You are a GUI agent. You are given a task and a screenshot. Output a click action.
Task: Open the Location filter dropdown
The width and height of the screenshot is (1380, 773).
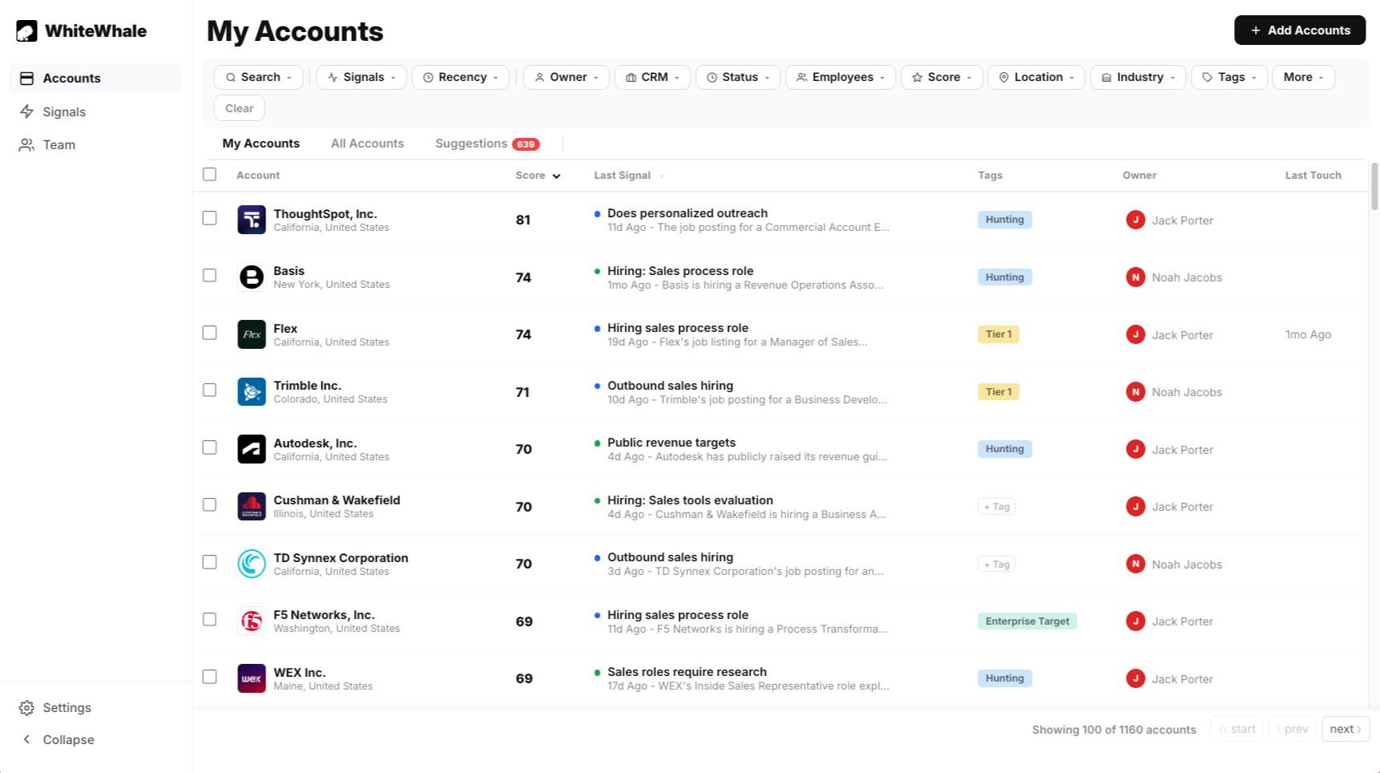1036,77
